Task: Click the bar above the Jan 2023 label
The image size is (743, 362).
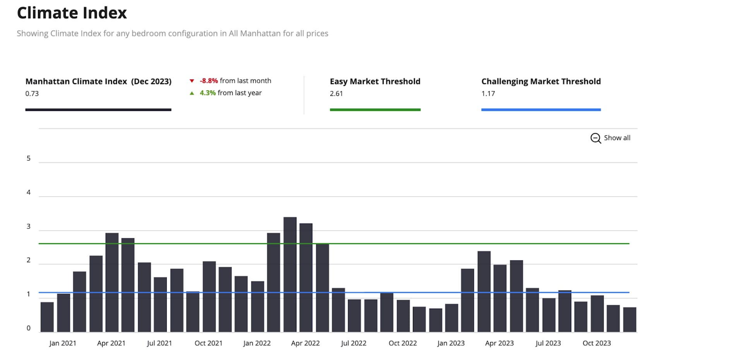Action: [452, 318]
